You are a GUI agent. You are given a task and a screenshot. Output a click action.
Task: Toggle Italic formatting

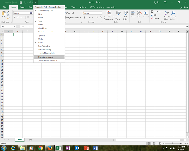click(x=18, y=17)
